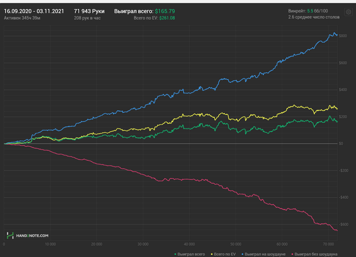The image size is (356, 257).
Task: Click the '40 000' hands axis label
Action: click(189, 244)
